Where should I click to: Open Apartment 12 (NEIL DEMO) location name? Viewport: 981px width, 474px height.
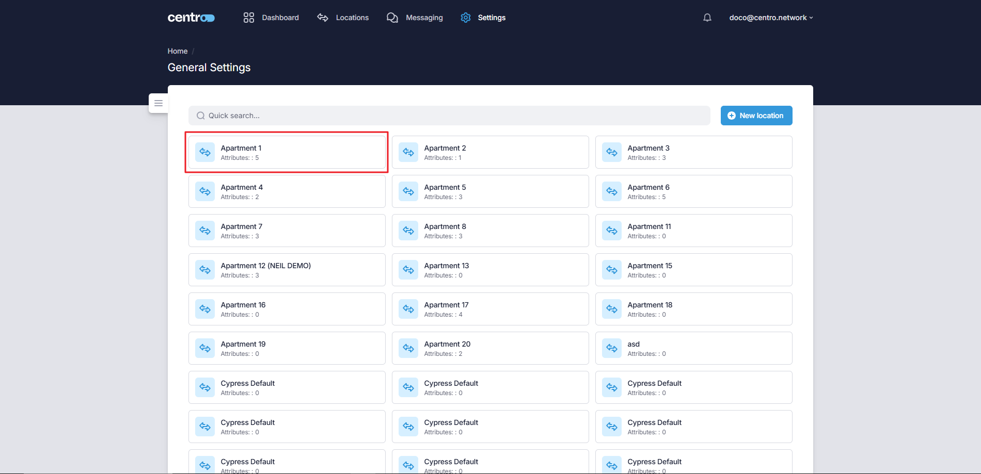(x=266, y=266)
